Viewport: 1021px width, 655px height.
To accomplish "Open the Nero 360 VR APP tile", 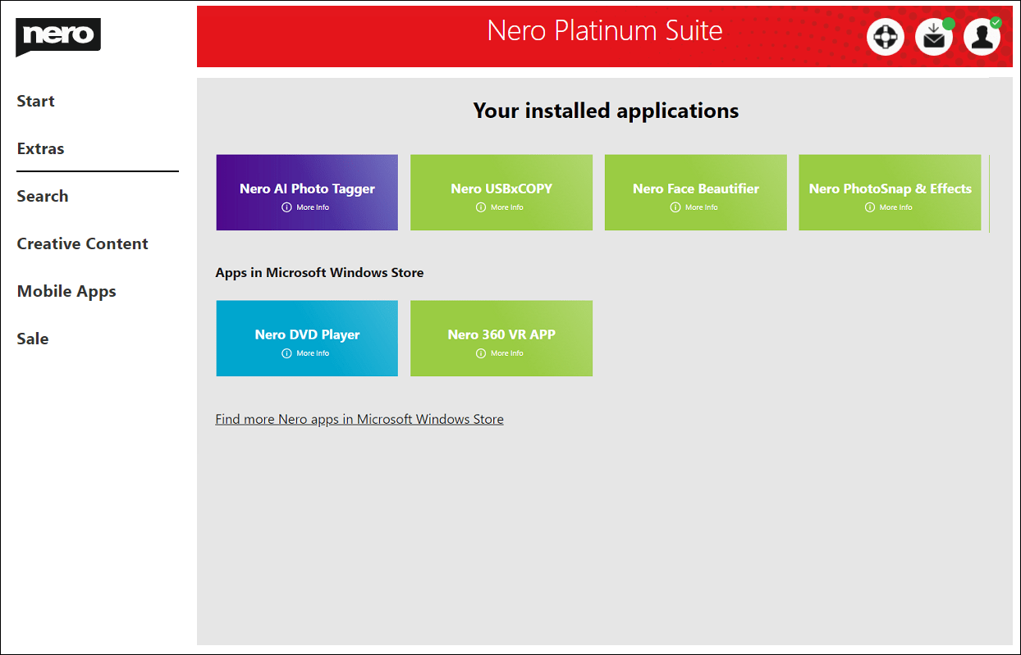I will tap(501, 334).
